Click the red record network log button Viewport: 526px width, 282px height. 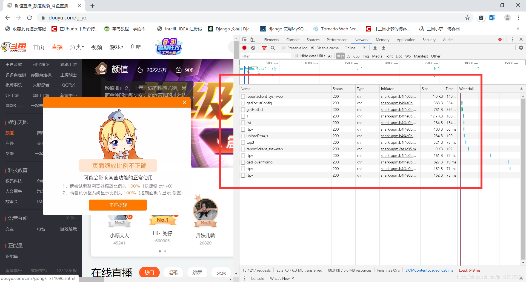[244, 48]
